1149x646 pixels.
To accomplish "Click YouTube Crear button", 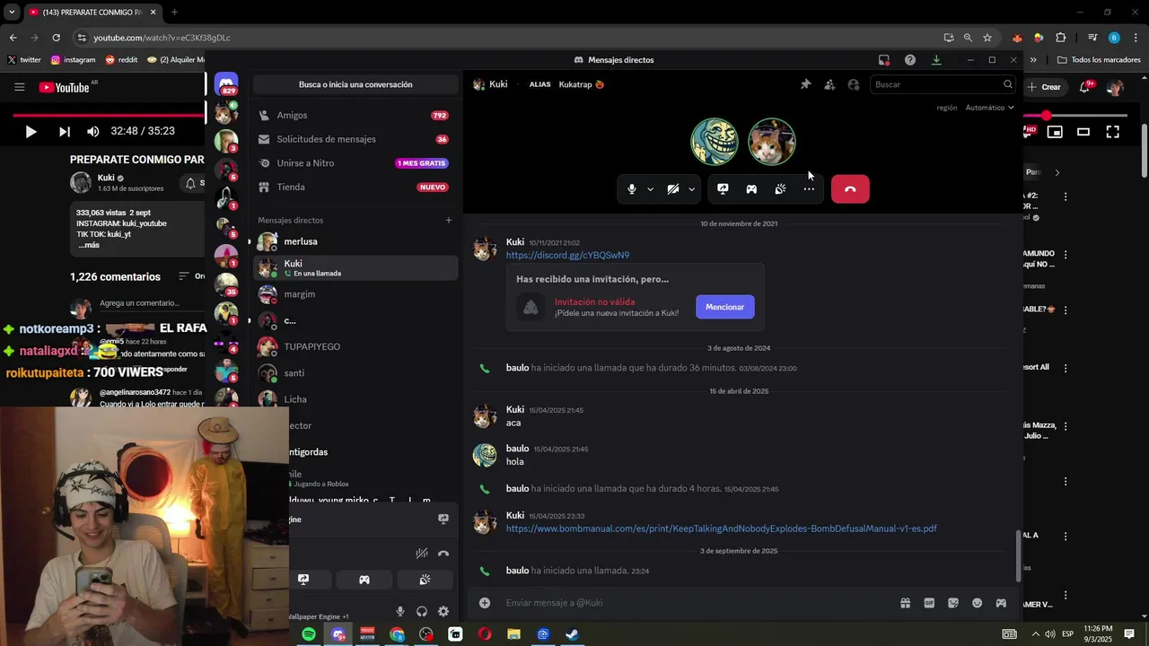I will [1045, 87].
